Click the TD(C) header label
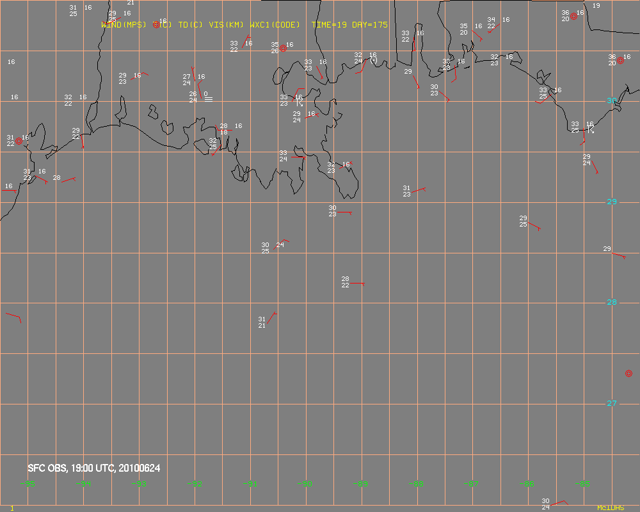Screen dimensions: 640x512 191,24
